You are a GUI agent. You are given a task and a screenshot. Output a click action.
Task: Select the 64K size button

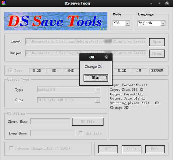(x=71, y=71)
